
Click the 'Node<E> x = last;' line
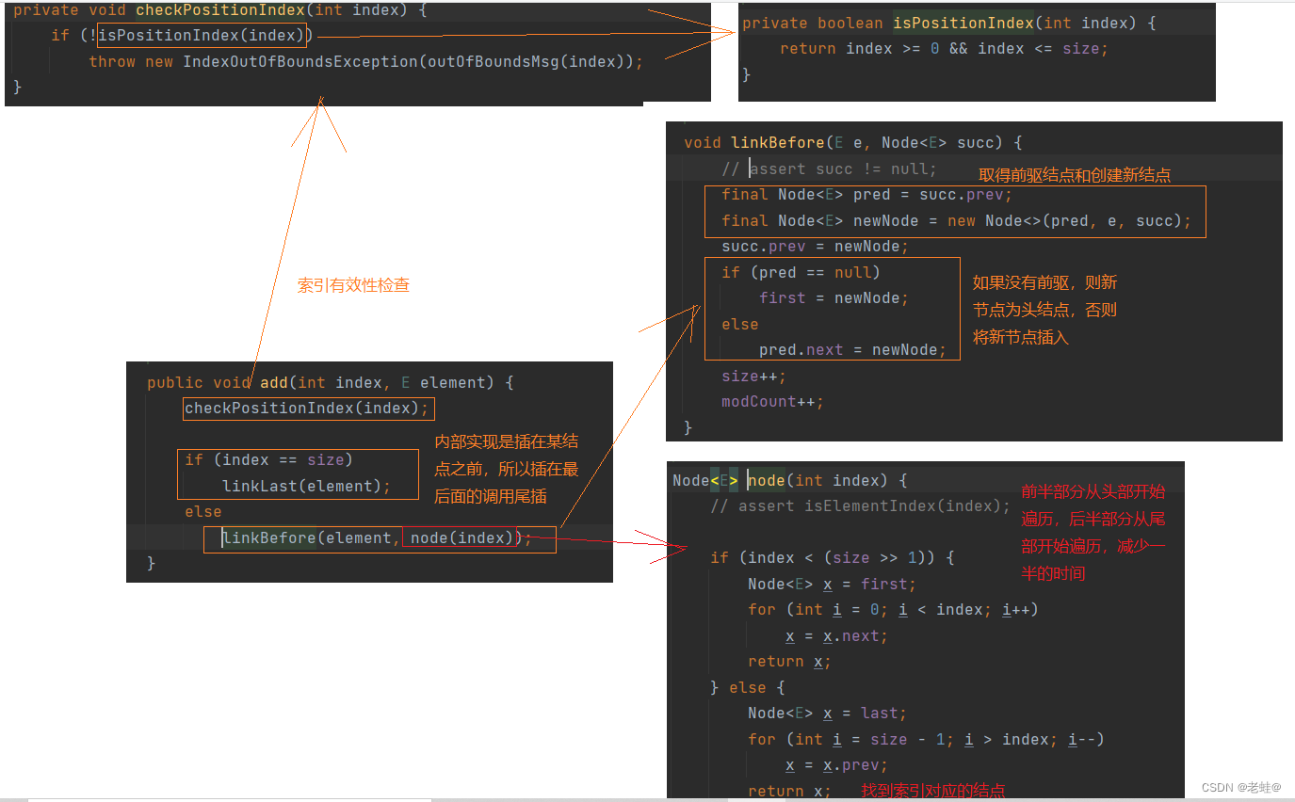click(x=827, y=714)
